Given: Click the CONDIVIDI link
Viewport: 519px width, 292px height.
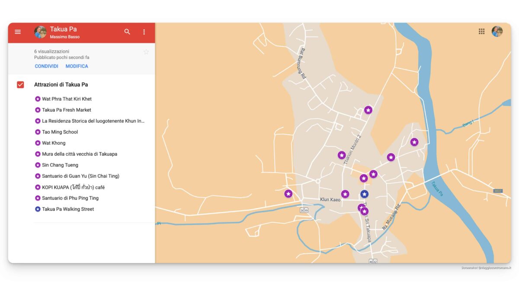Looking at the screenshot, I should click(46, 66).
